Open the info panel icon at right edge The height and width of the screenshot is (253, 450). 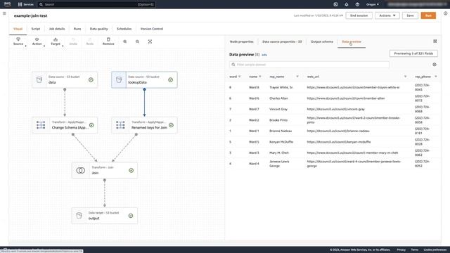click(445, 13)
